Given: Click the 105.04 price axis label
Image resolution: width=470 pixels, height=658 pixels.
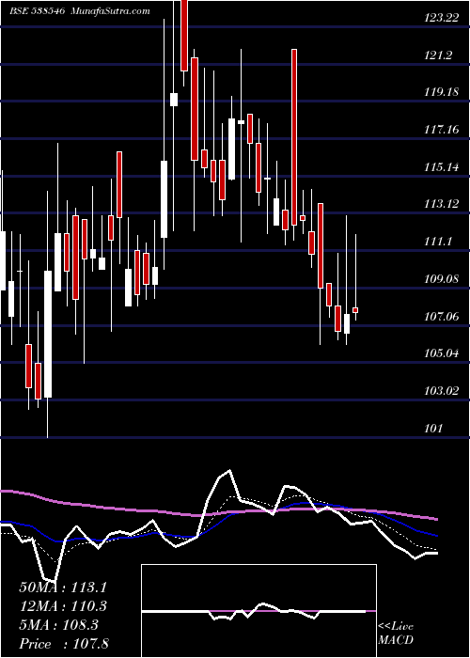Looking at the screenshot, I should pyautogui.click(x=442, y=353).
